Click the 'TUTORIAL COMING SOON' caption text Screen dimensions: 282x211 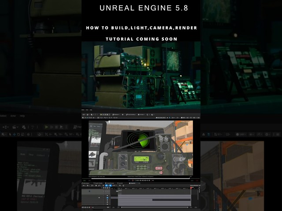(x=141, y=39)
